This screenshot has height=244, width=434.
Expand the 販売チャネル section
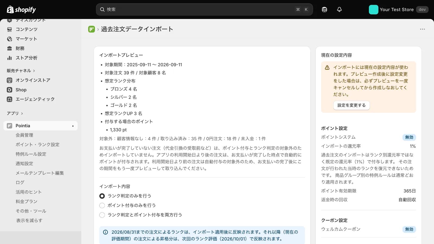[x=21, y=71]
